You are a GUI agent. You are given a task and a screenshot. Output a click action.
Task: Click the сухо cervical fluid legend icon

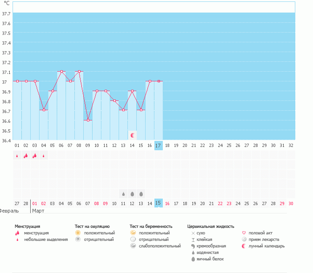click(192, 233)
